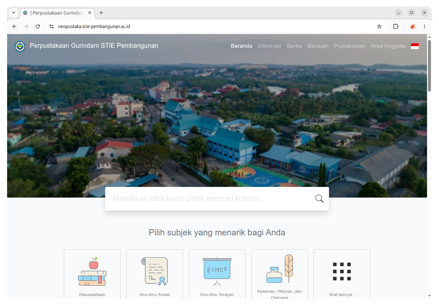The height and width of the screenshot is (307, 439).
Task: Open the browser profile avatar
Action: pos(413,26)
